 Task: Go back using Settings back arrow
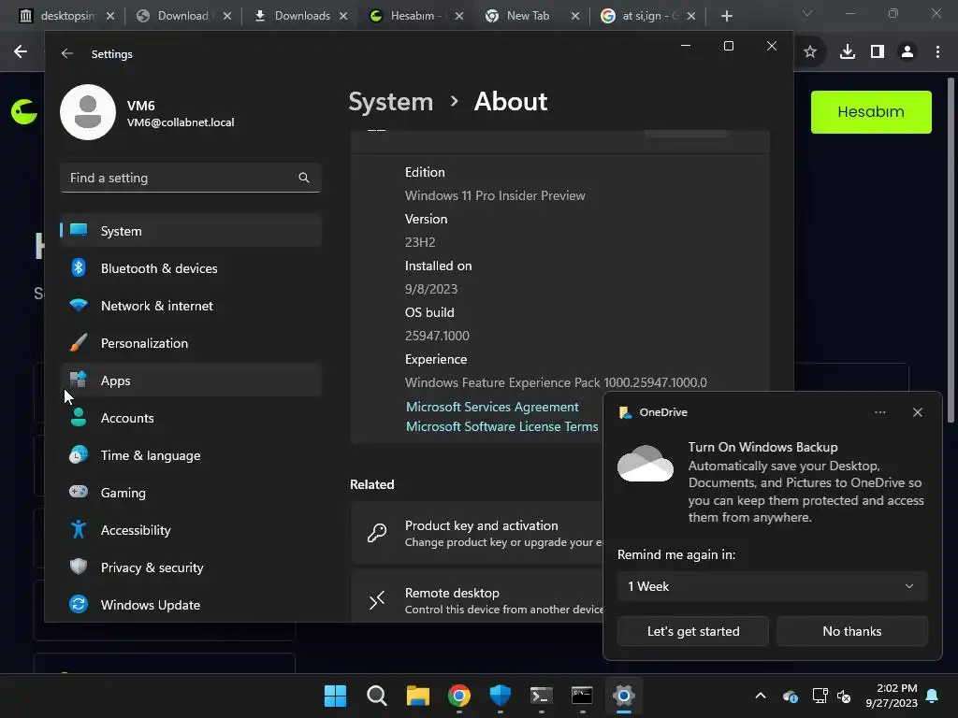tap(67, 53)
